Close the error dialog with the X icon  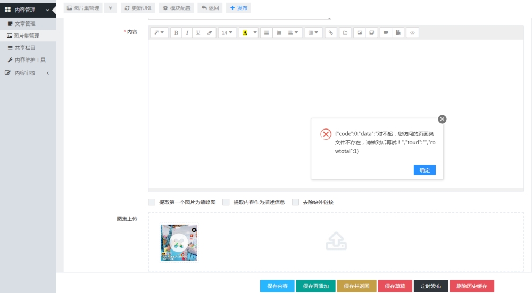[x=442, y=119]
